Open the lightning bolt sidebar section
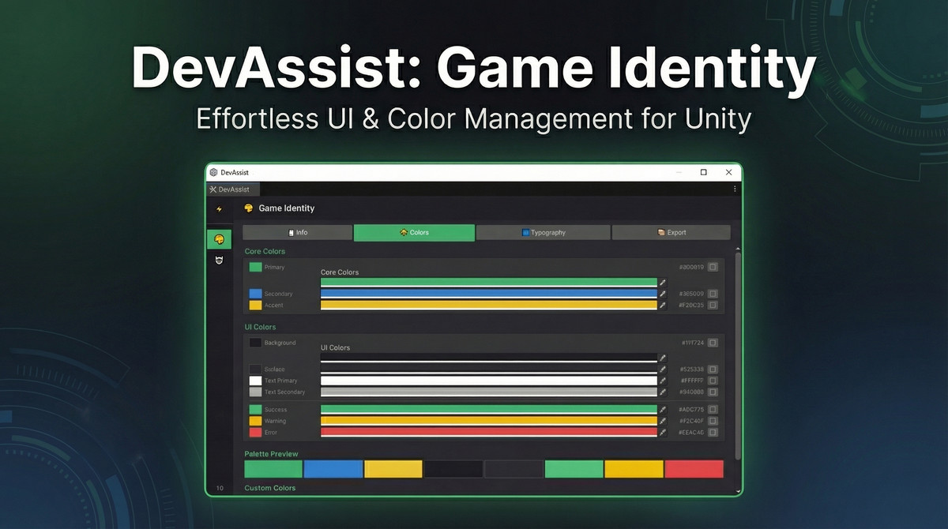 (219, 209)
